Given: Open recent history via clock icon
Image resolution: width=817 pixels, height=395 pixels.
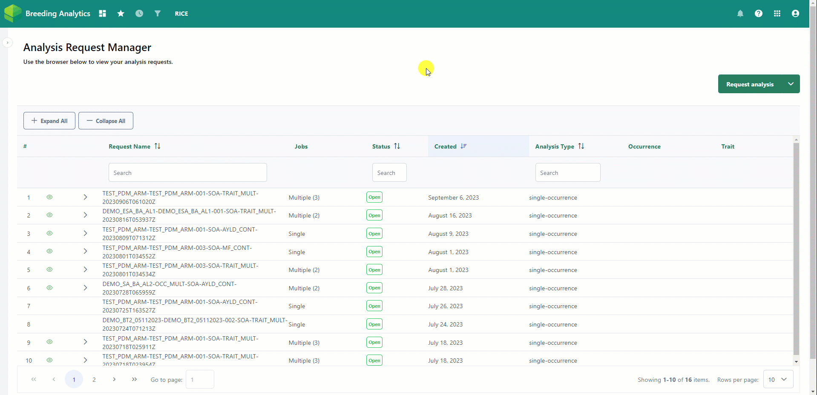Looking at the screenshot, I should (x=139, y=13).
